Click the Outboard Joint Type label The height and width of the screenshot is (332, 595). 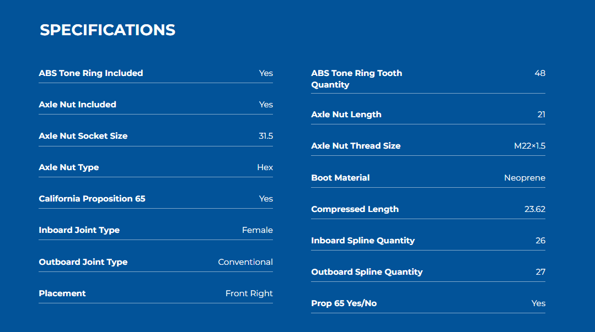pyautogui.click(x=83, y=262)
